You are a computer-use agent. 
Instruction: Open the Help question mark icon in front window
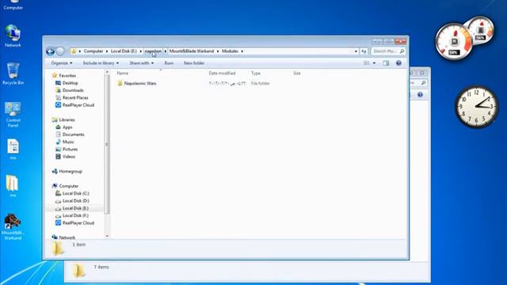click(398, 63)
